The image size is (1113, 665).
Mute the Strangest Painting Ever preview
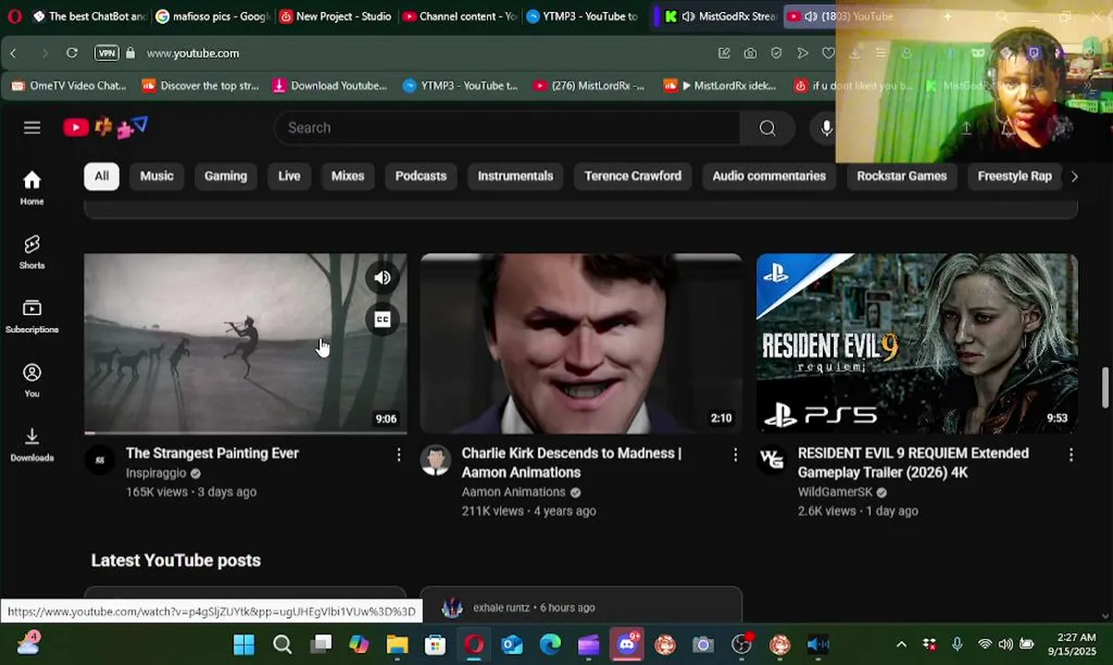pos(382,277)
